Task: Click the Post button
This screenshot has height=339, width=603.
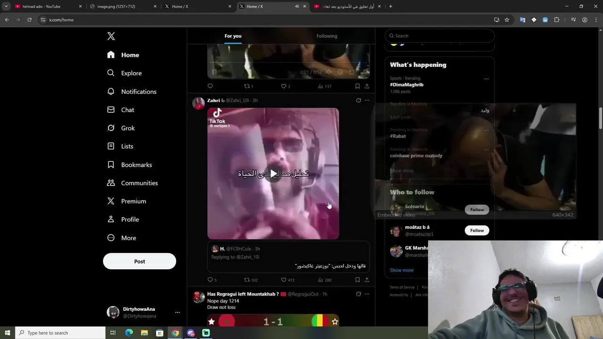Action: 139,261
